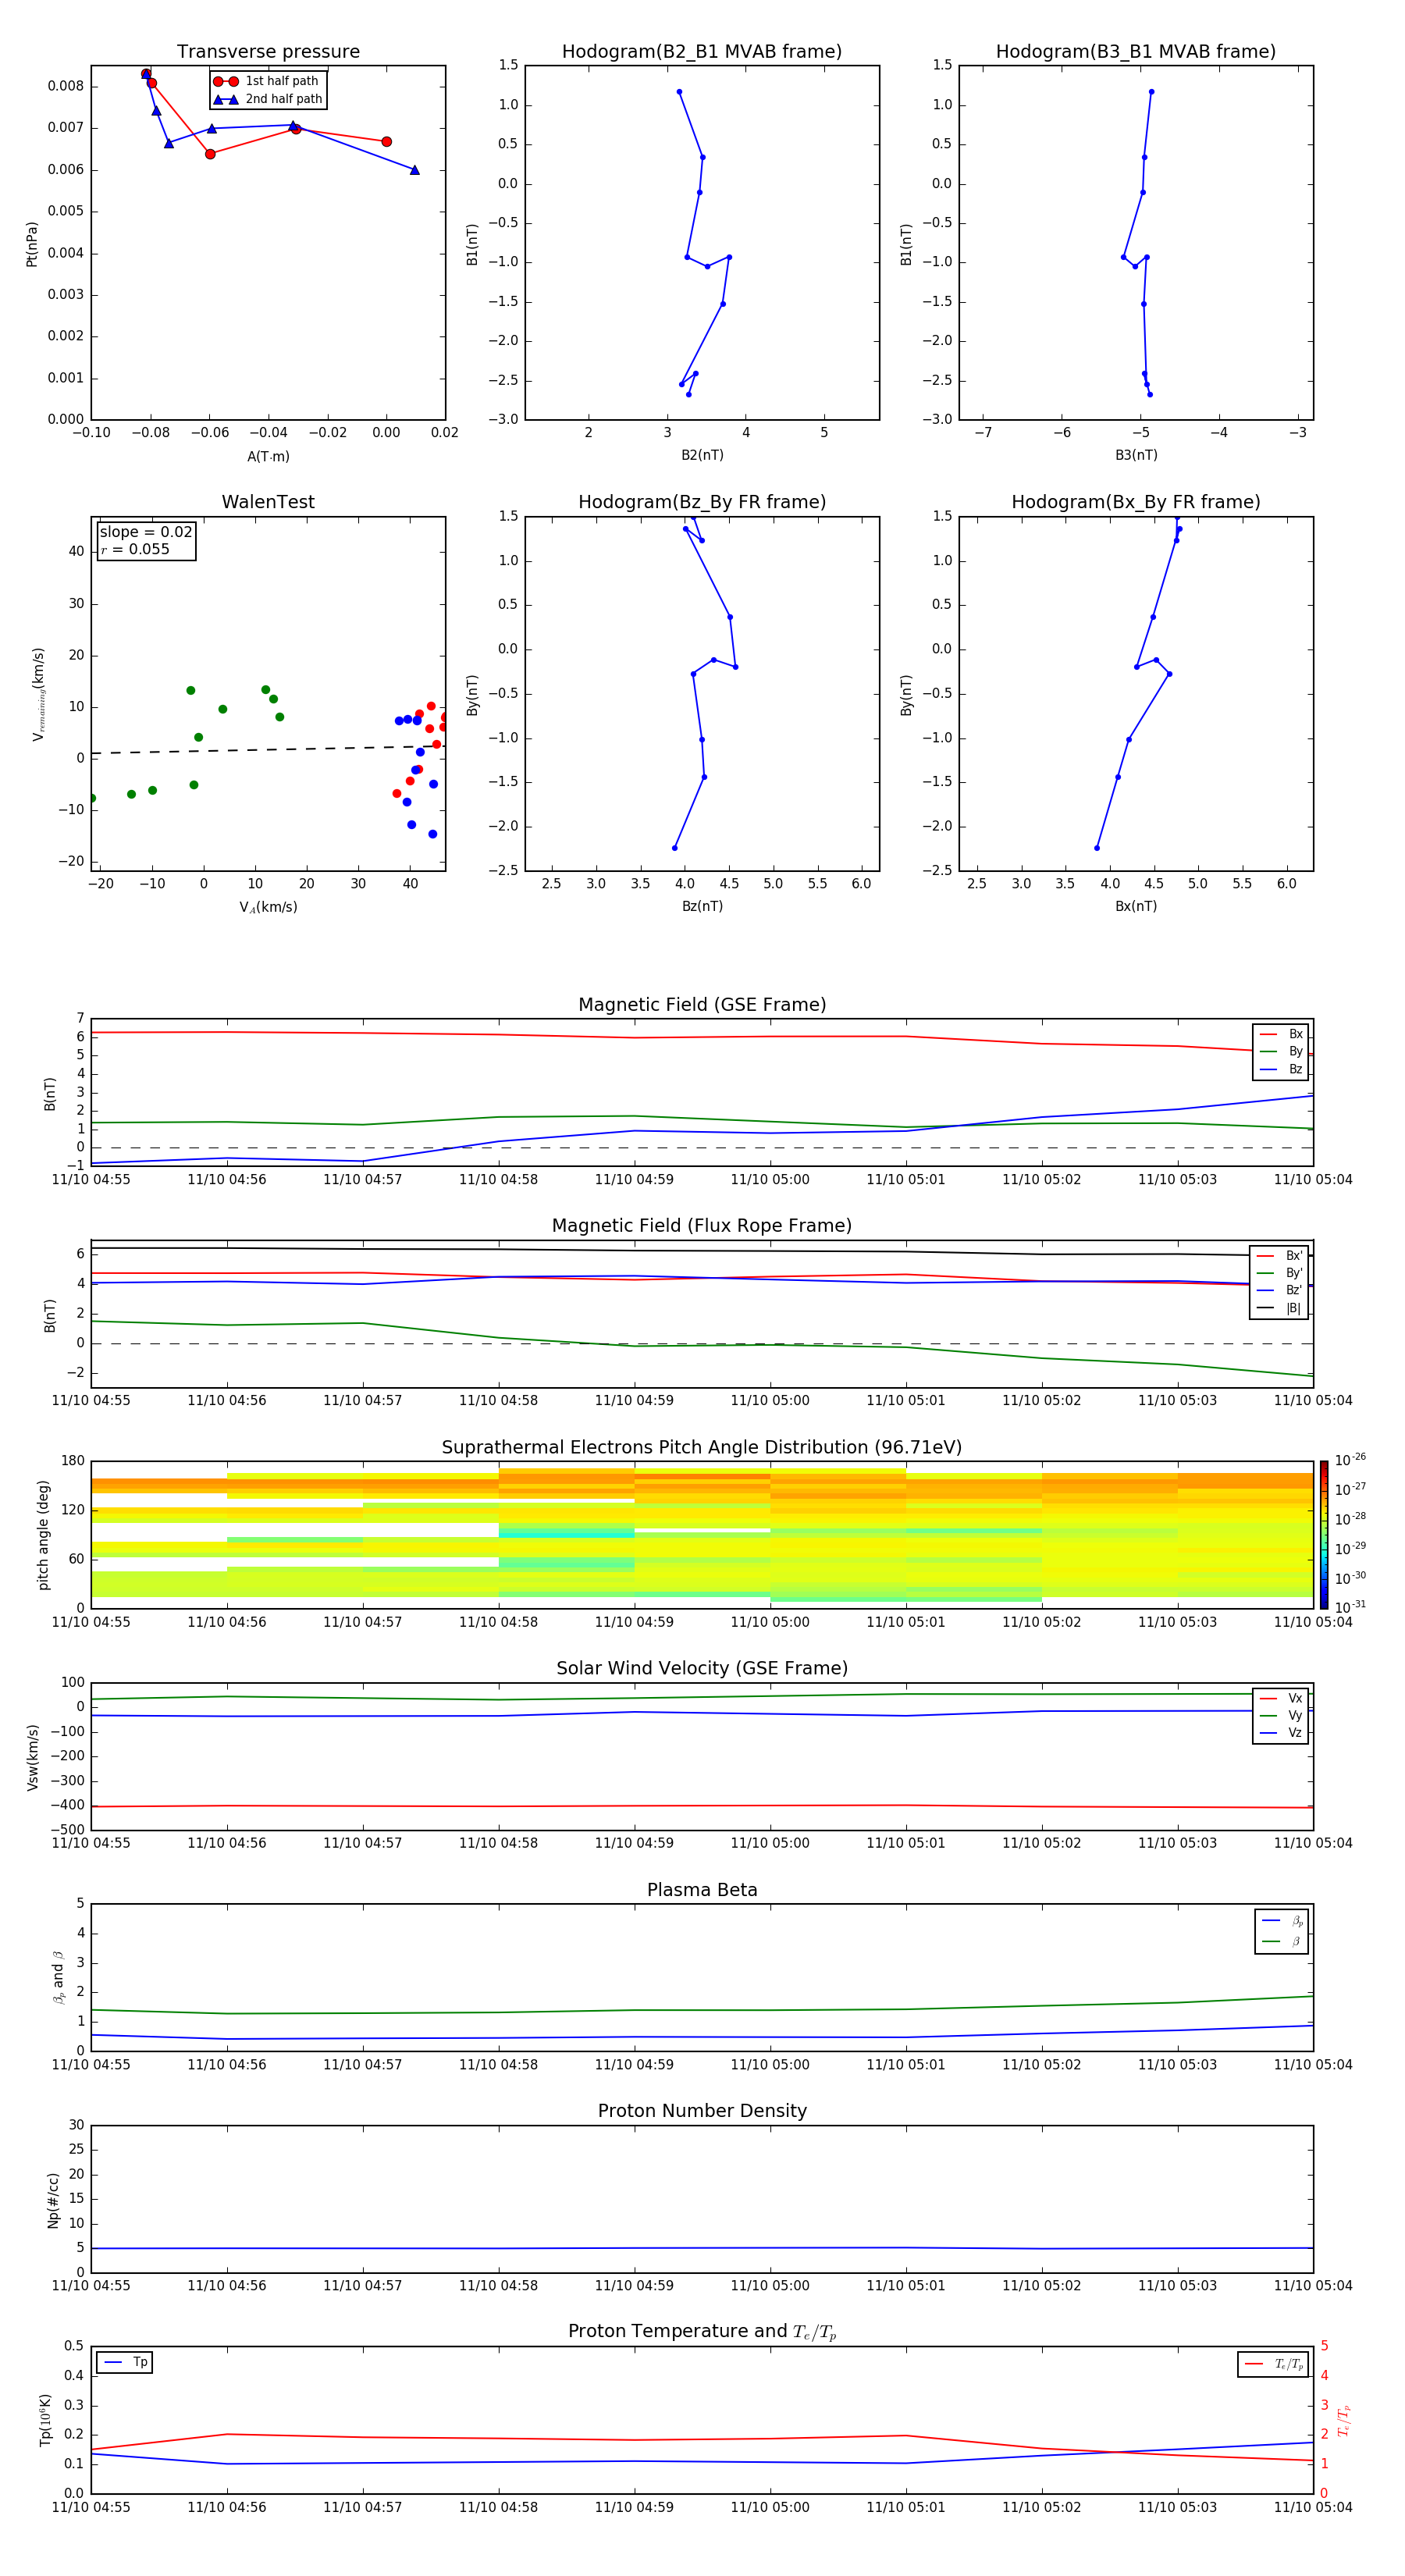The width and height of the screenshot is (1405, 2576).
Task: Click the "Hodogram(Bx_By FR frame)" title
Action: click(x=1136, y=502)
